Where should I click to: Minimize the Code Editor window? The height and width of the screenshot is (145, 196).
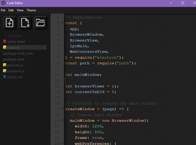coord(171,3)
